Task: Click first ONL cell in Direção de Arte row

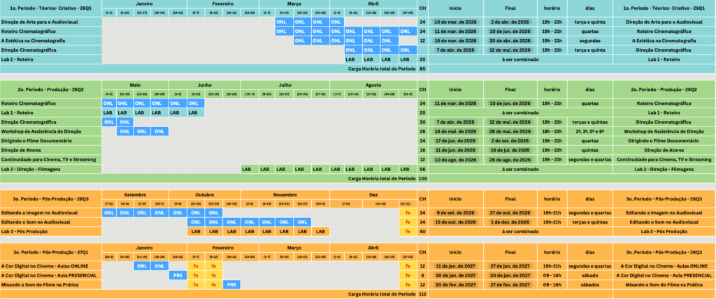Action: click(281, 22)
